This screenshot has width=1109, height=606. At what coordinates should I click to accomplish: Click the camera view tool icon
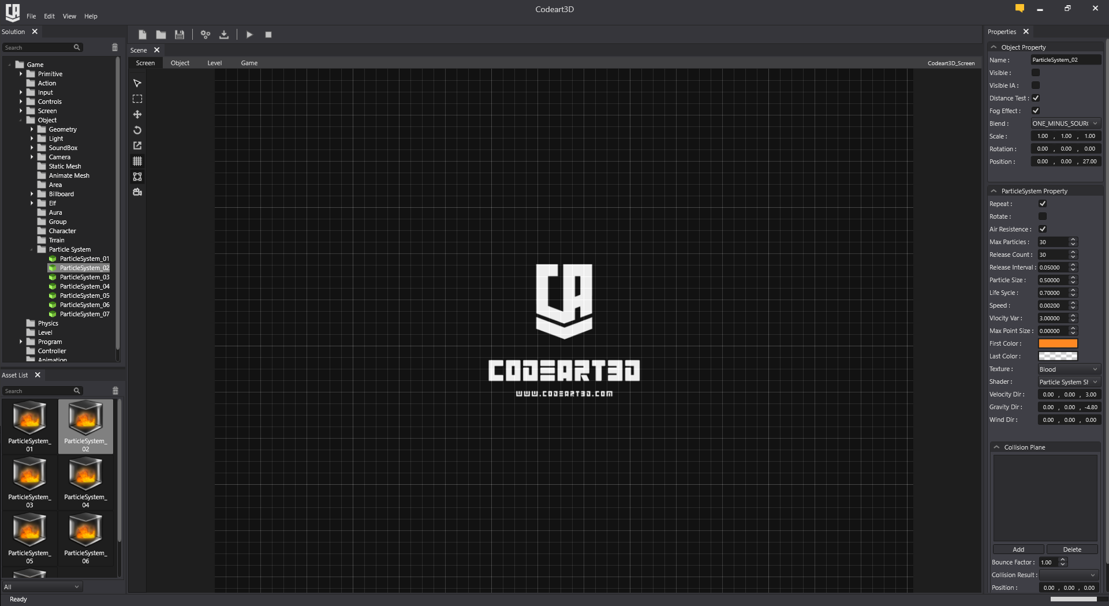click(137, 192)
